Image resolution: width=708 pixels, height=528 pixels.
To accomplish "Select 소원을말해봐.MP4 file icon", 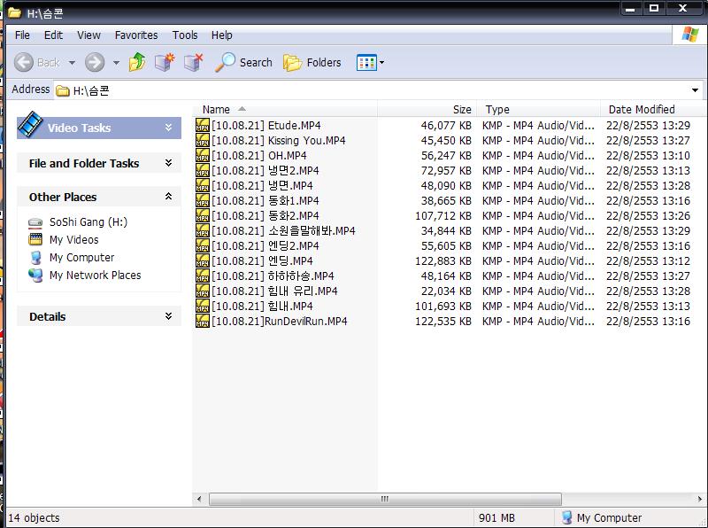I will (203, 230).
